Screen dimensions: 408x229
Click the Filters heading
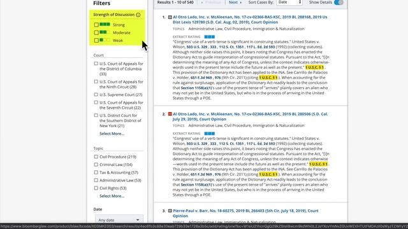click(x=102, y=3)
